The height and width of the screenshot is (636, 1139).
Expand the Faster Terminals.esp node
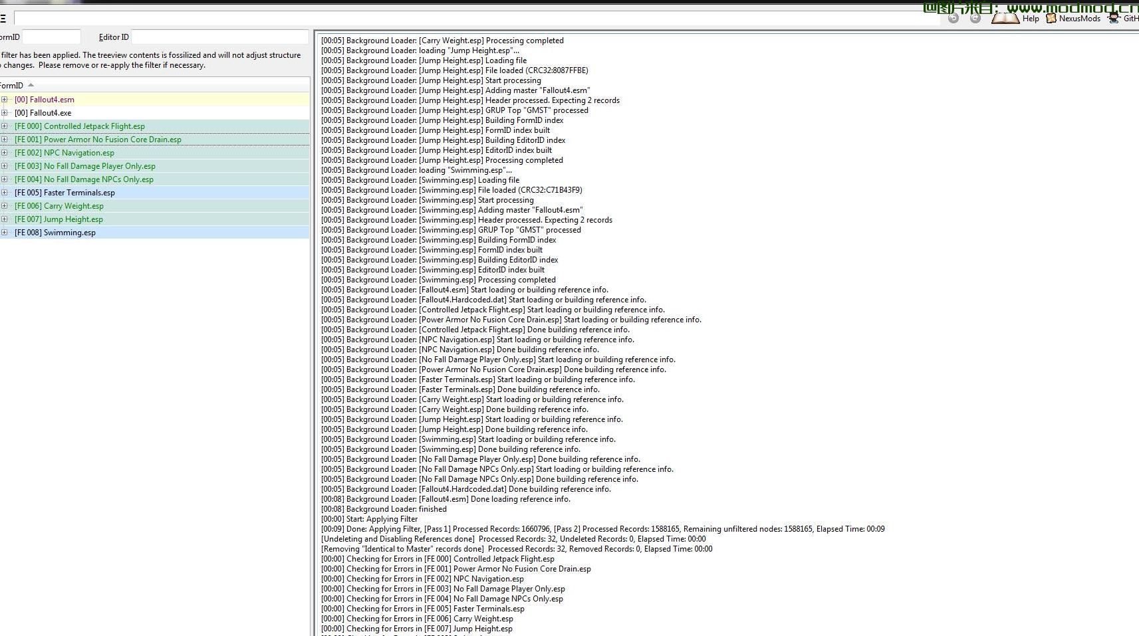pos(4,193)
